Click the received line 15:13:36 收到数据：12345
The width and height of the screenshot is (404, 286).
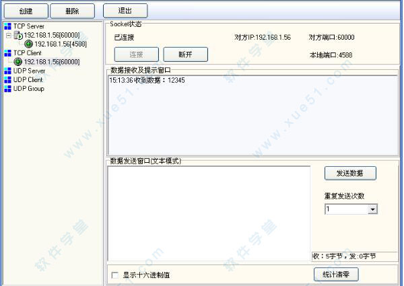147,80
